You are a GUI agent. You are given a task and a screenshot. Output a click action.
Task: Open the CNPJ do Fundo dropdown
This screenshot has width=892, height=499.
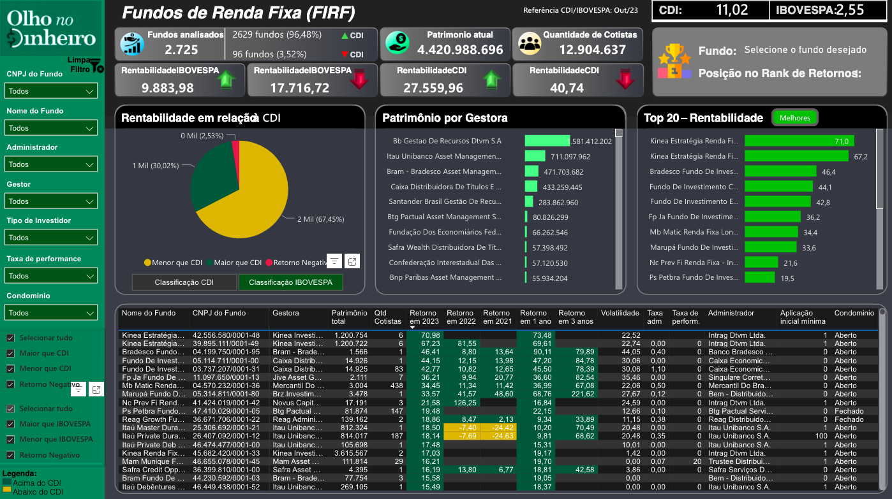(50, 90)
